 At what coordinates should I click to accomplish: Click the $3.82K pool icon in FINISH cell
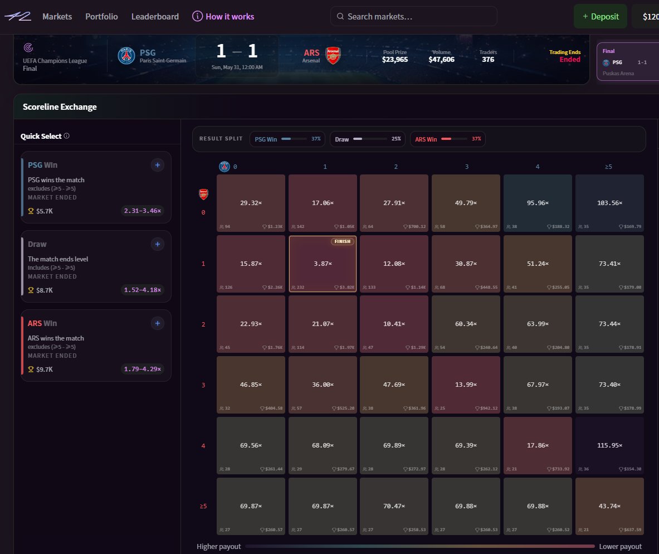coord(336,287)
